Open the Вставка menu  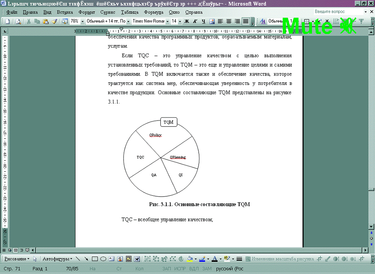(x=65, y=12)
